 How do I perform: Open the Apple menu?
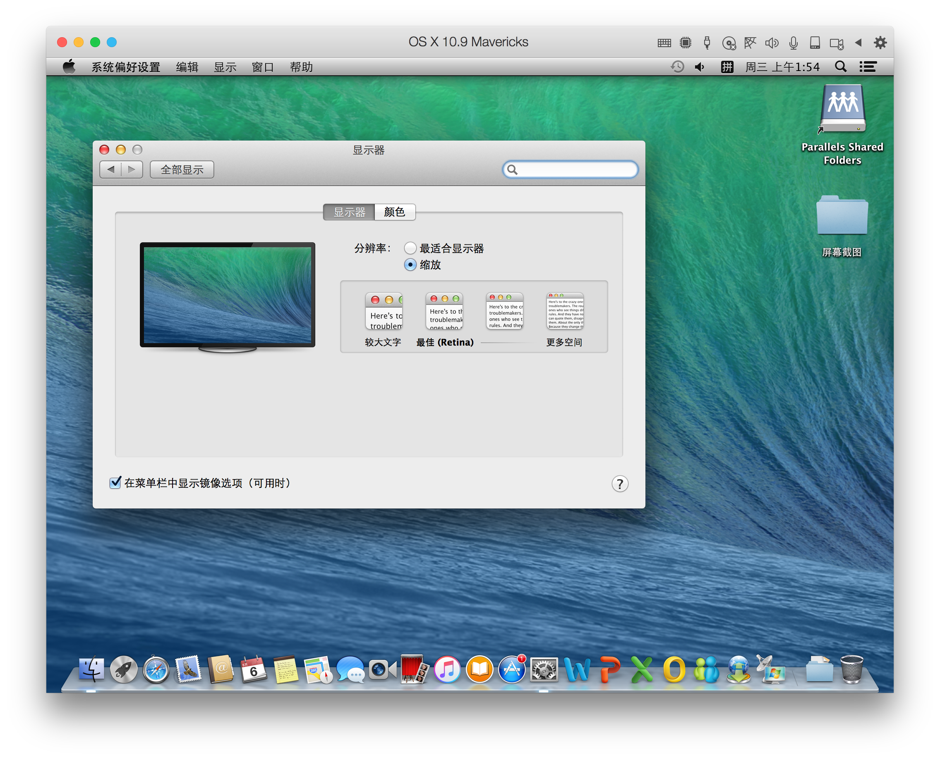point(69,67)
